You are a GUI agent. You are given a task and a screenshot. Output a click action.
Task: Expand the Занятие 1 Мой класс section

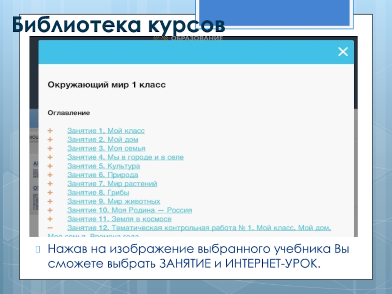pos(50,131)
